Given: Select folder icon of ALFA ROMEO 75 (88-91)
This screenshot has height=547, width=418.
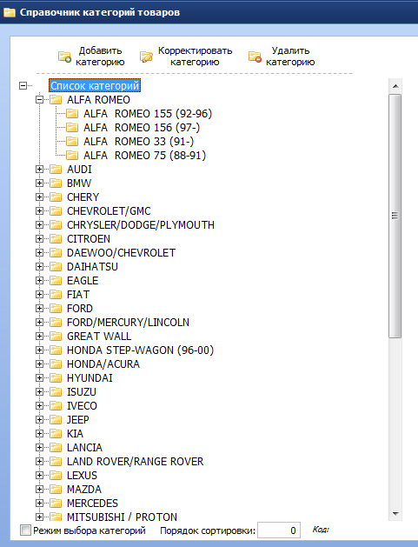Looking at the screenshot, I should pyautogui.click(x=72, y=156).
